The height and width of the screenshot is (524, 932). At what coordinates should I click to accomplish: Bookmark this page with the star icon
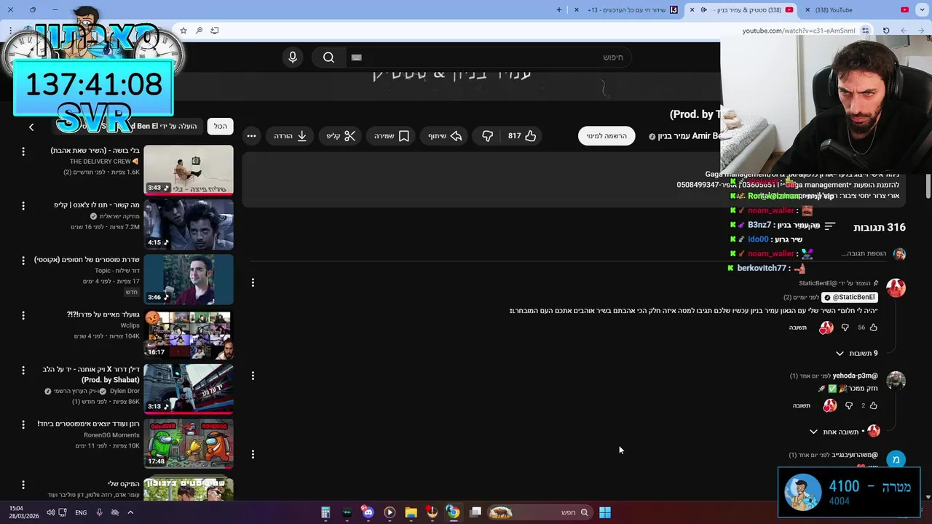point(183,31)
